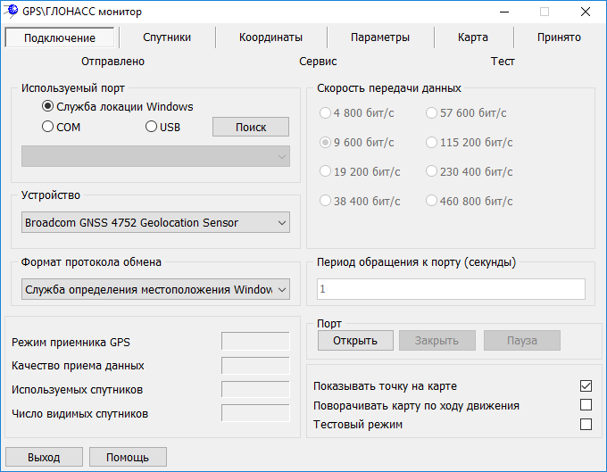Viewport: 607px width, 472px height.
Task: Switch to the Спутники tab
Action: click(167, 37)
